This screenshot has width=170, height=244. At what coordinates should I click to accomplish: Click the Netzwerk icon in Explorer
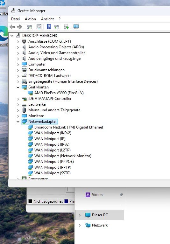click(88, 225)
